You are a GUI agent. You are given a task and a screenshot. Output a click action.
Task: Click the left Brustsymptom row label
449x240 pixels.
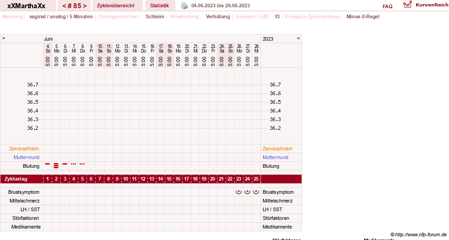[24, 192]
